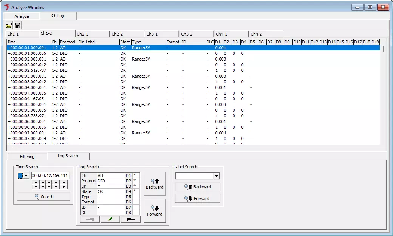Click the right marker icon under the condition table
The image size is (393, 236).
pyautogui.click(x=130, y=219)
